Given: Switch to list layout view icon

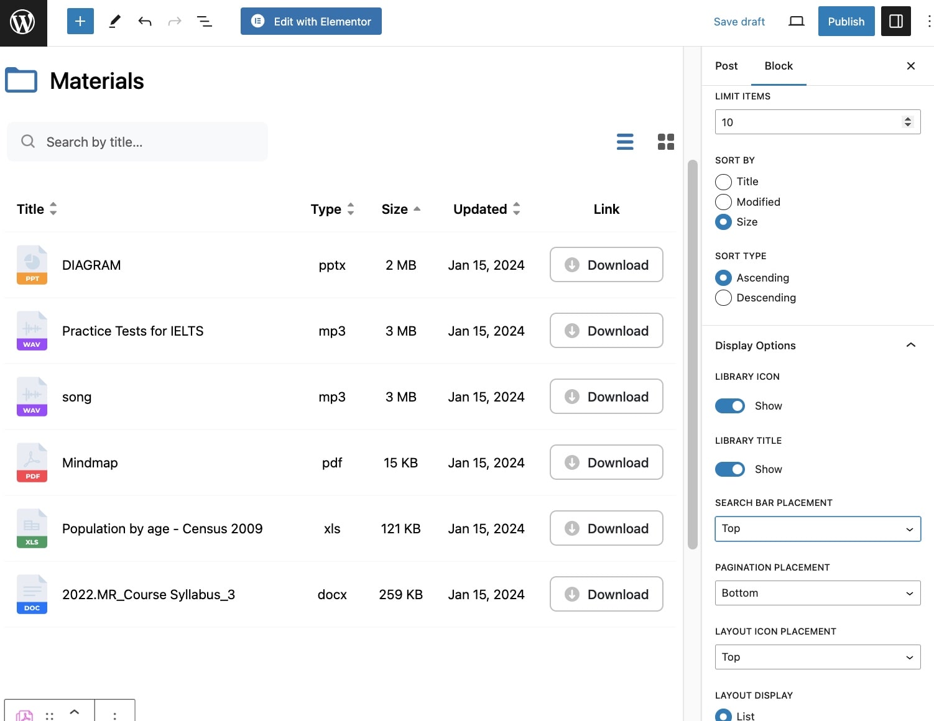Looking at the screenshot, I should 625,142.
